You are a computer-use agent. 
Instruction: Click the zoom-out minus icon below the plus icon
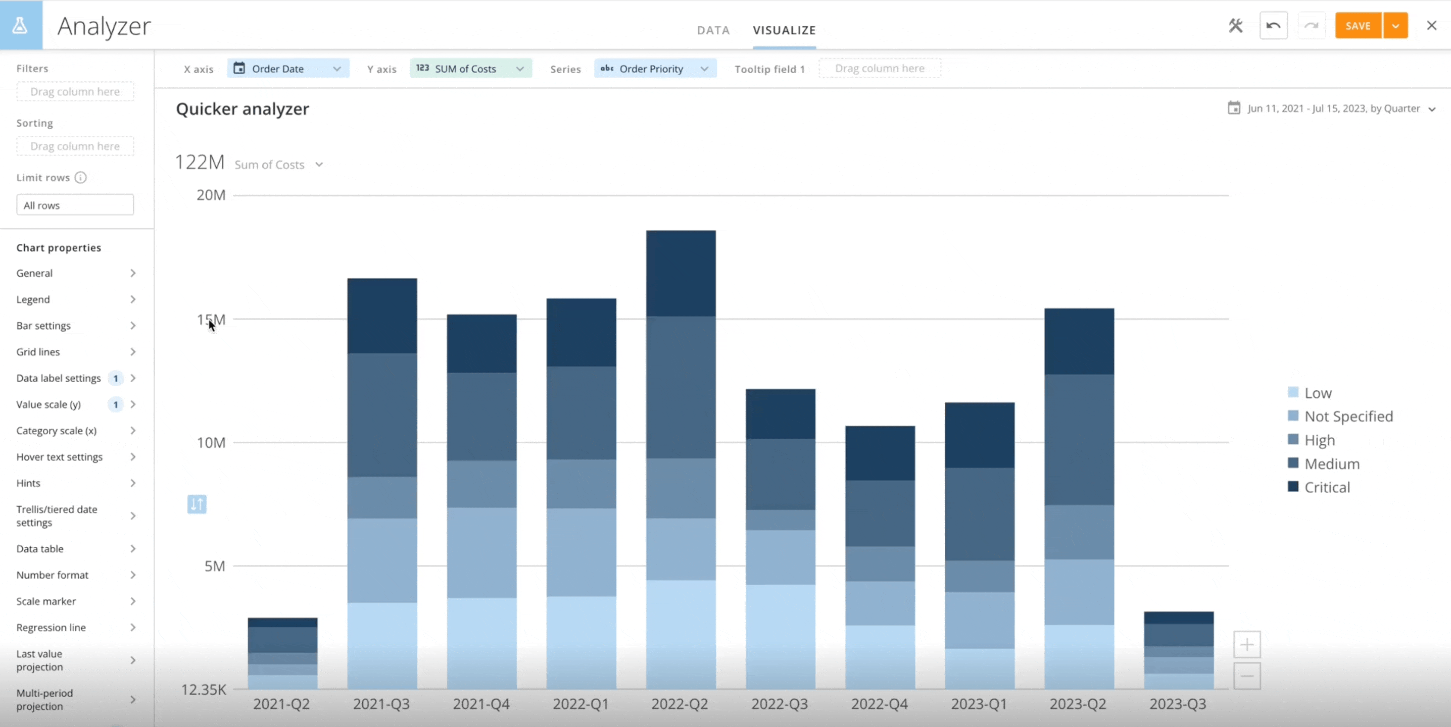(1247, 677)
